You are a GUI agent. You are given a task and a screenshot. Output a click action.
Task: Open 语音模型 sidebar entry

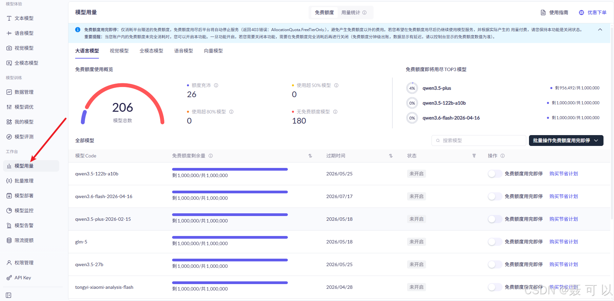tap(24, 33)
